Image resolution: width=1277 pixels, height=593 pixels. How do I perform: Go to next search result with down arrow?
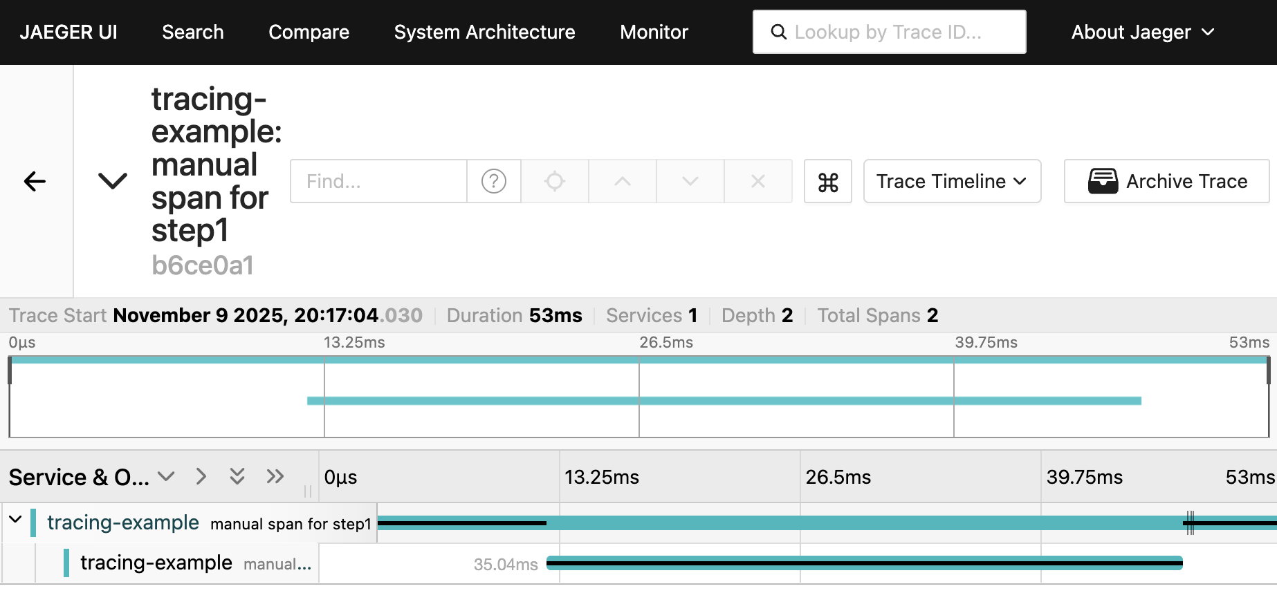(x=690, y=181)
